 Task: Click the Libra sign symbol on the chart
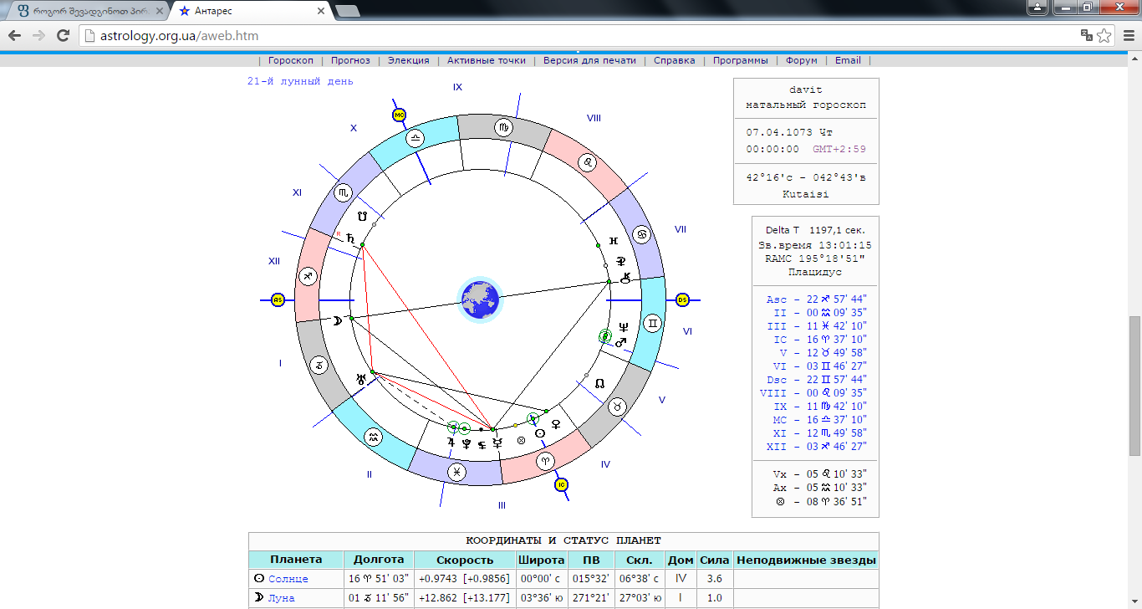416,139
